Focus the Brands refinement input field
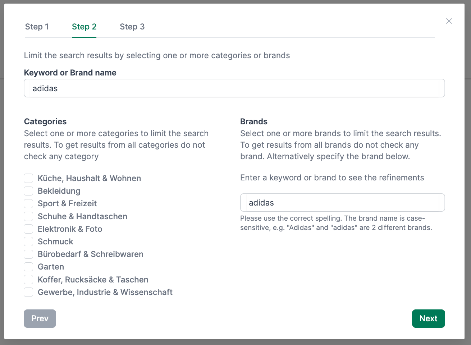The width and height of the screenshot is (471, 345). 342,203
